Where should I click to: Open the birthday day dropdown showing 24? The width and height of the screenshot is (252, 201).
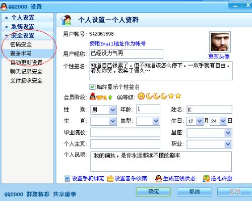pos(223,121)
